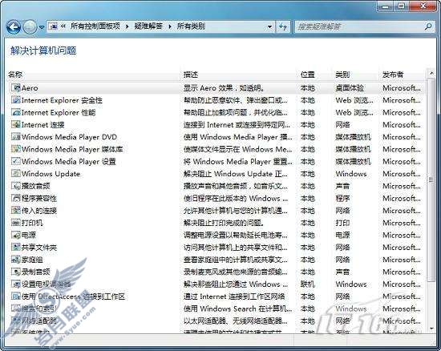Image resolution: width=441 pixels, height=351 pixels.
Task: Click 联机 location in 设置电视调谐器 row
Action: 307,284
